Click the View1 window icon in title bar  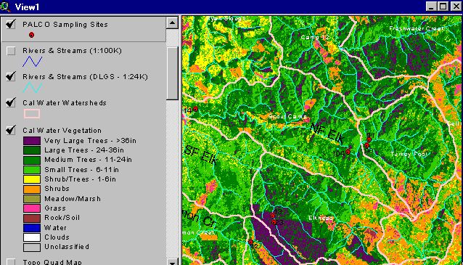(x=6, y=7)
